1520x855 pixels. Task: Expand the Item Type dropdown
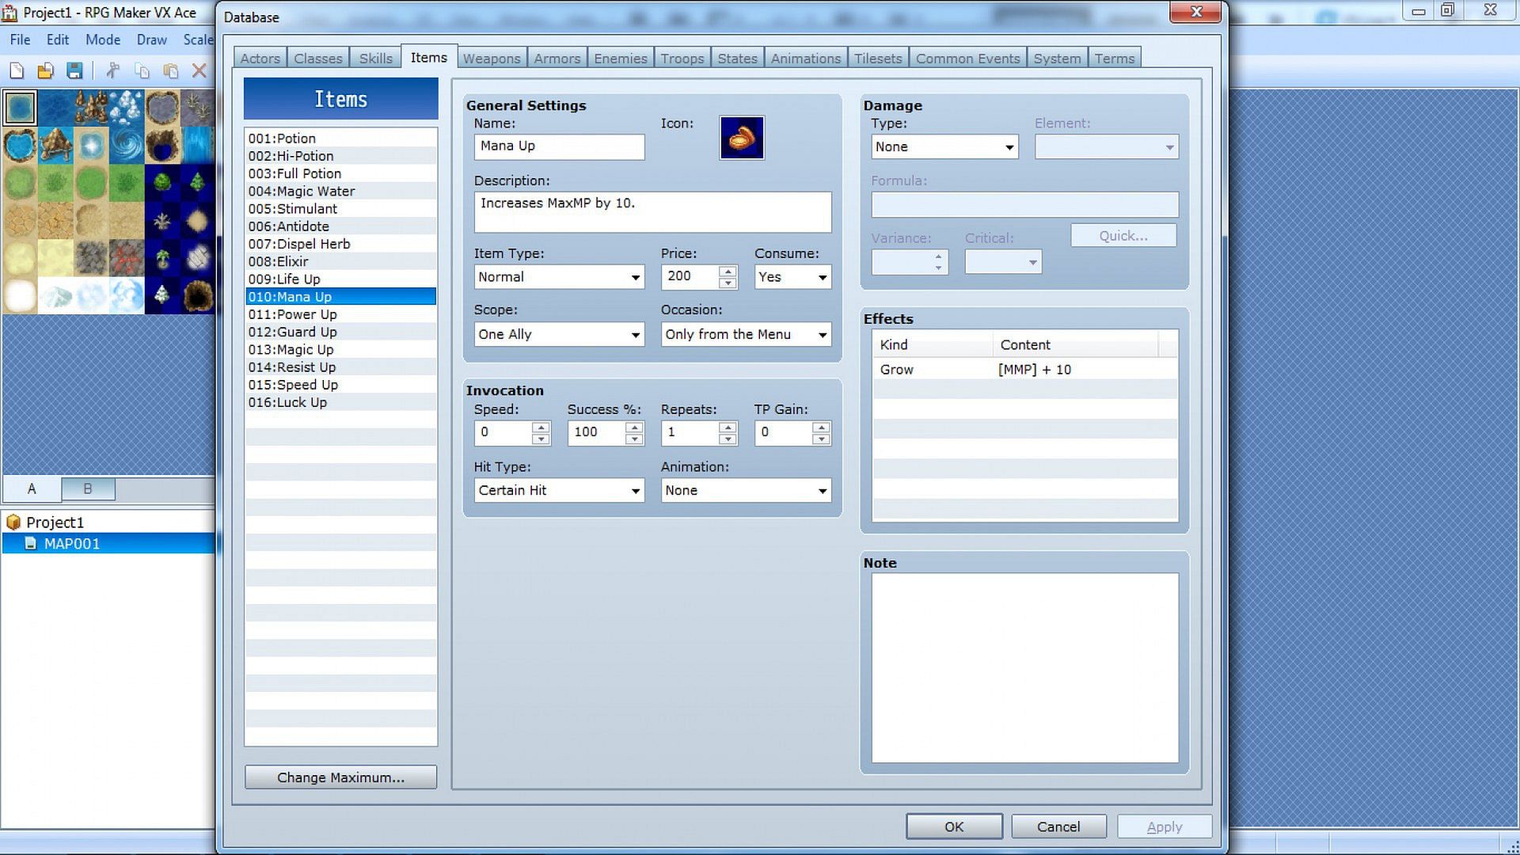click(559, 277)
